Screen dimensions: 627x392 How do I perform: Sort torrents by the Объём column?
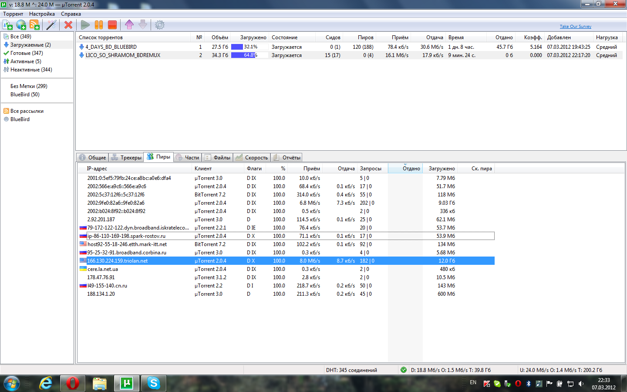coord(220,37)
